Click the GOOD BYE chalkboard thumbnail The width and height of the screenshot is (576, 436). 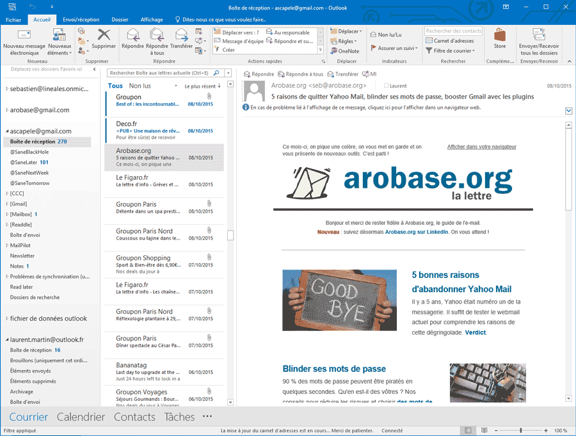pos(339,300)
